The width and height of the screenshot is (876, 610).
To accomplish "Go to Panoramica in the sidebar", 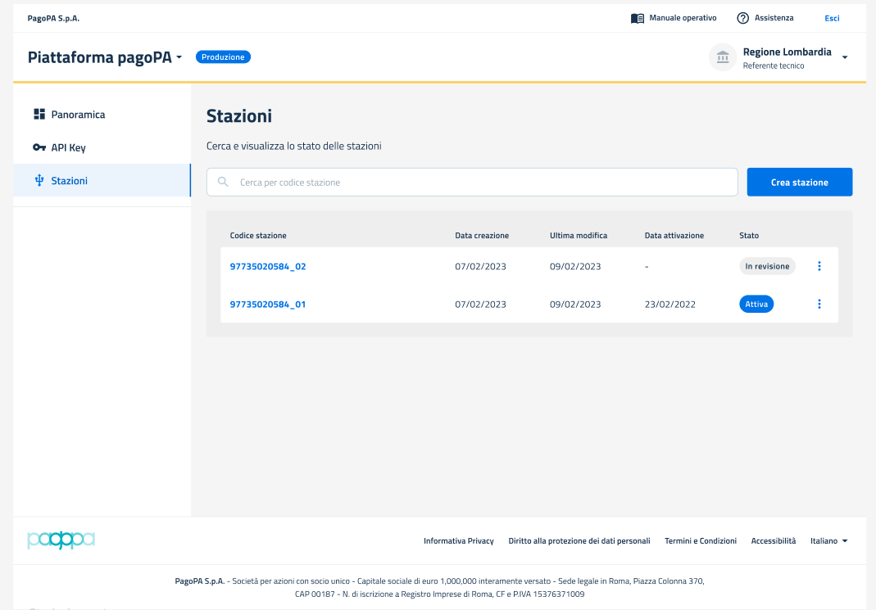I will click(x=78, y=115).
